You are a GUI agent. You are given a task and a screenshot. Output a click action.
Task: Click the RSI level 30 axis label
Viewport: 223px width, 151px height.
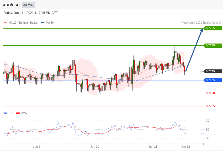coord(208,138)
